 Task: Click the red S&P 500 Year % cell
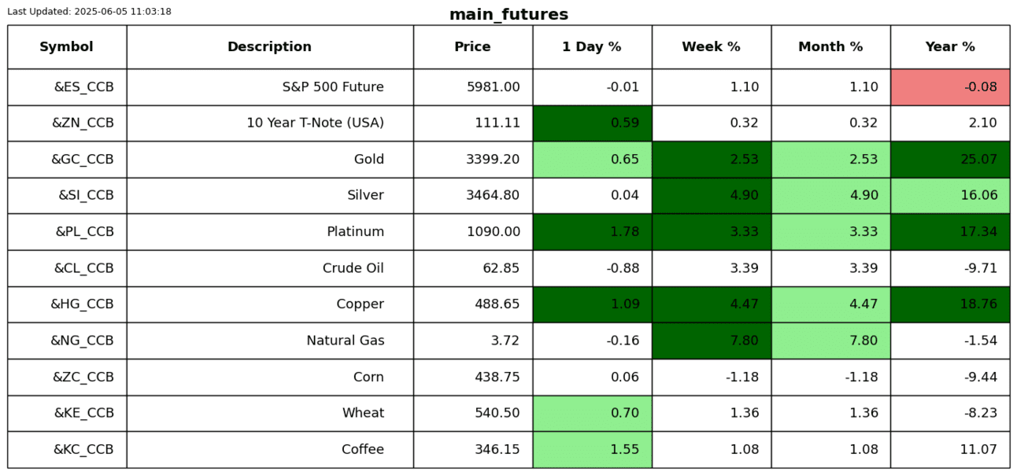coord(950,87)
